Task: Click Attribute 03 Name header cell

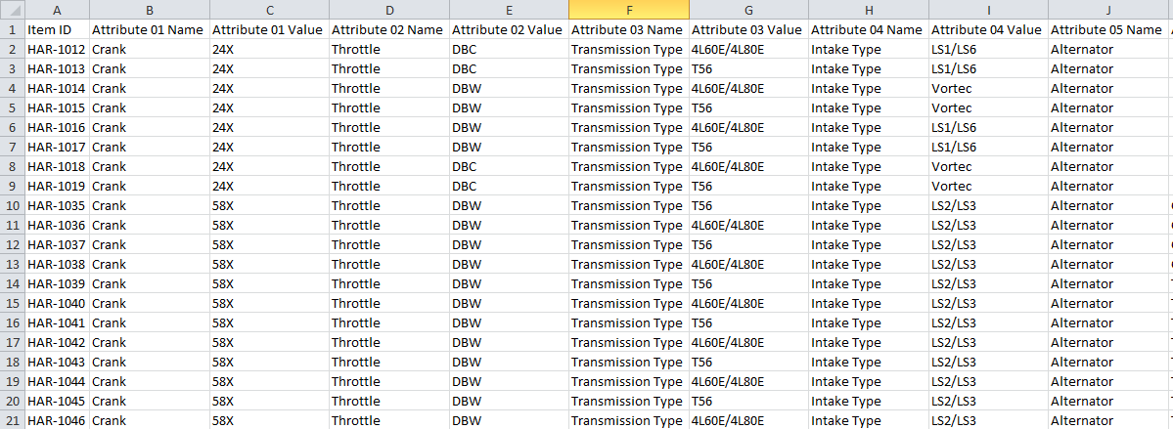Action: tap(629, 30)
